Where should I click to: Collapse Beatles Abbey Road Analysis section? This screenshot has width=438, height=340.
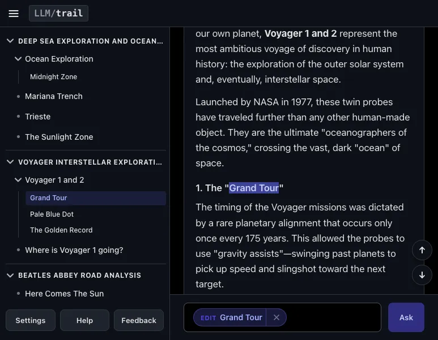[10, 276]
